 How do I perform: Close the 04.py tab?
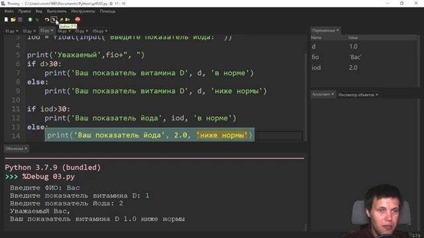coord(69,31)
